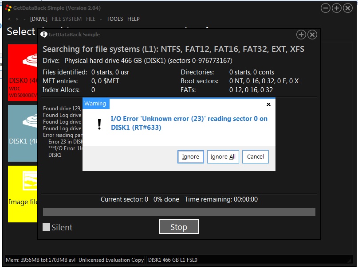Maximize the search progress dialog with plus icon
This screenshot has height=268, width=358.
point(301,35)
